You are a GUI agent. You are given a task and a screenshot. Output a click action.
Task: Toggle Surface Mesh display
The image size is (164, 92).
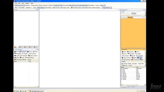(x=35, y=5)
